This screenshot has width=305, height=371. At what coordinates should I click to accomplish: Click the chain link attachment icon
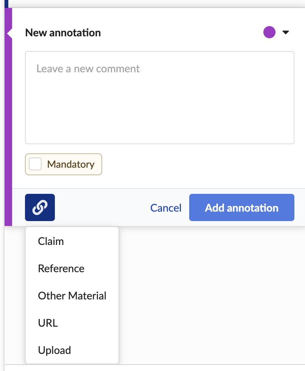[40, 207]
